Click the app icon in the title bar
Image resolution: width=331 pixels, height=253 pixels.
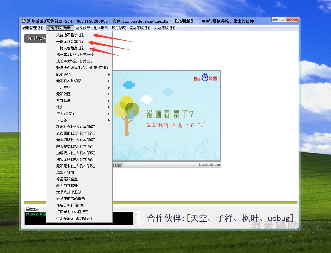click(x=23, y=21)
